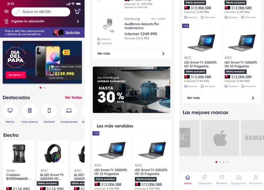Tap the Favoritos heart icon
Screen dimensions: 264x190
click(222, 177)
